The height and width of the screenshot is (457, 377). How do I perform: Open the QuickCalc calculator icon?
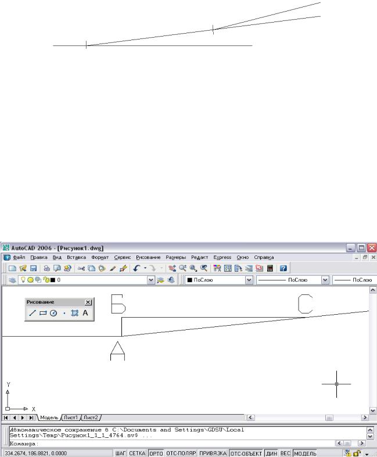[270, 268]
